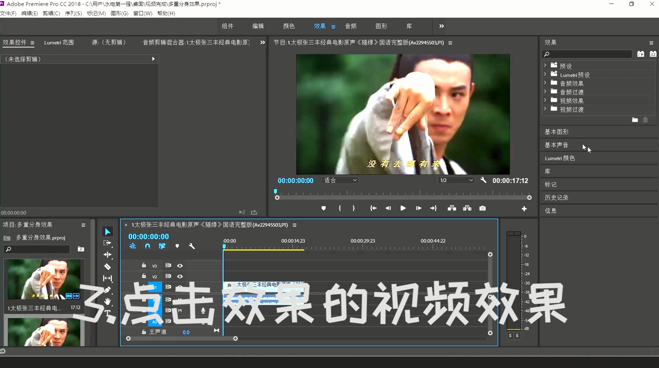
Task: Add marker in timeline header
Action: pyautogui.click(x=177, y=246)
